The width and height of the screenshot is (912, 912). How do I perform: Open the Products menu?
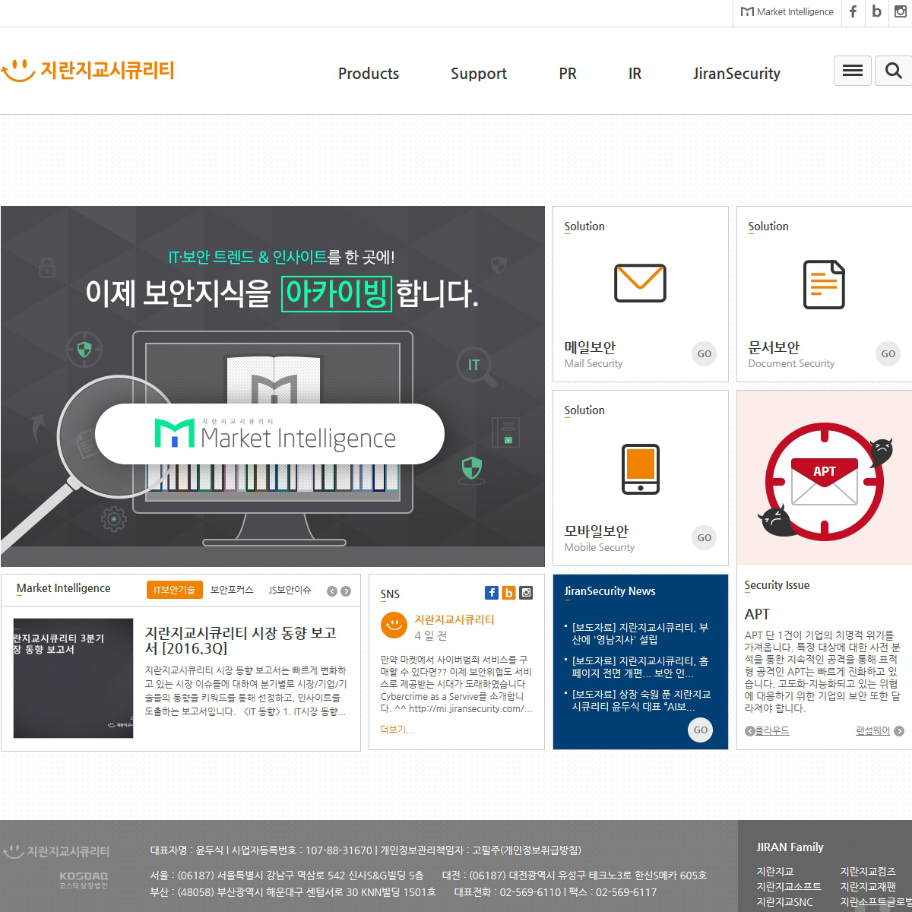[x=369, y=74]
